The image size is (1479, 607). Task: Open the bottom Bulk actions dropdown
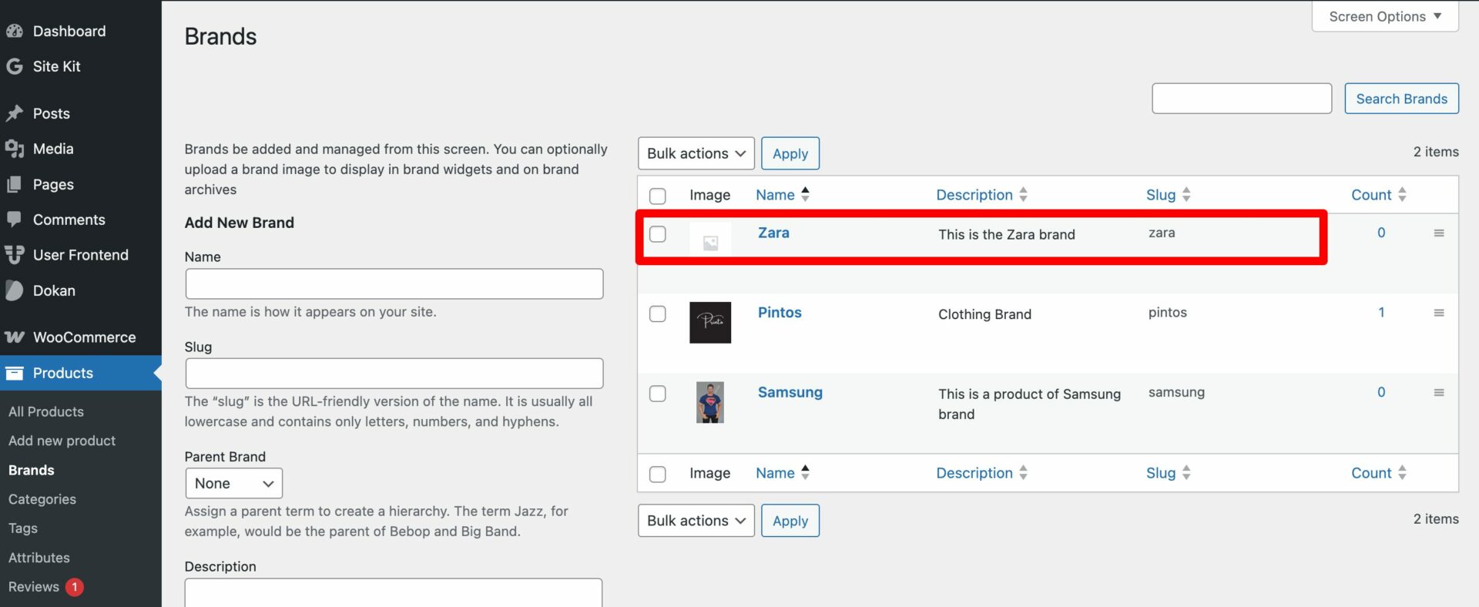pyautogui.click(x=696, y=521)
